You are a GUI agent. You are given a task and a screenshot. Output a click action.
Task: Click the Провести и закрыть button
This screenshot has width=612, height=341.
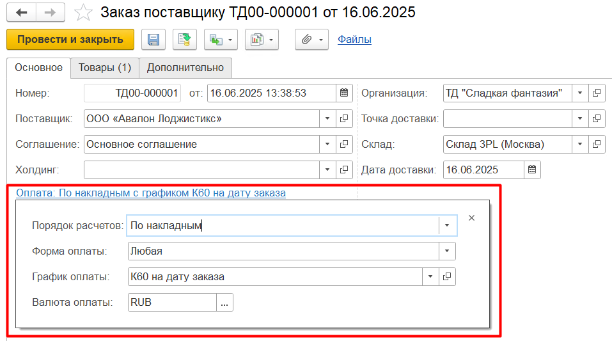[70, 40]
